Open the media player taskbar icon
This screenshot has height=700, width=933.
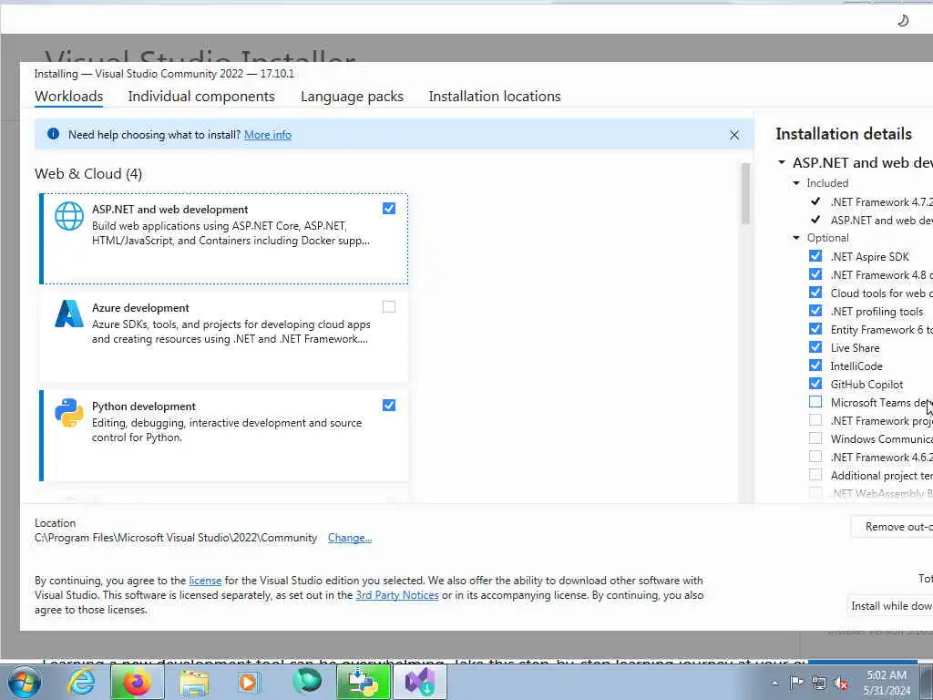[x=248, y=682]
